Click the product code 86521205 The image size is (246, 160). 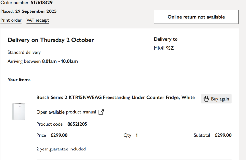click(x=77, y=124)
